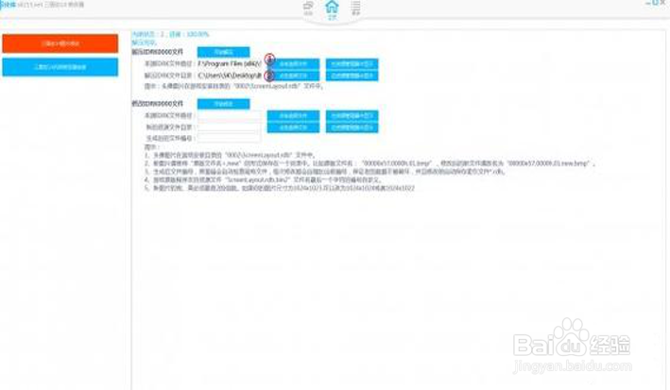Focus the "C:\Users" Desktop path field

[x=230, y=76]
